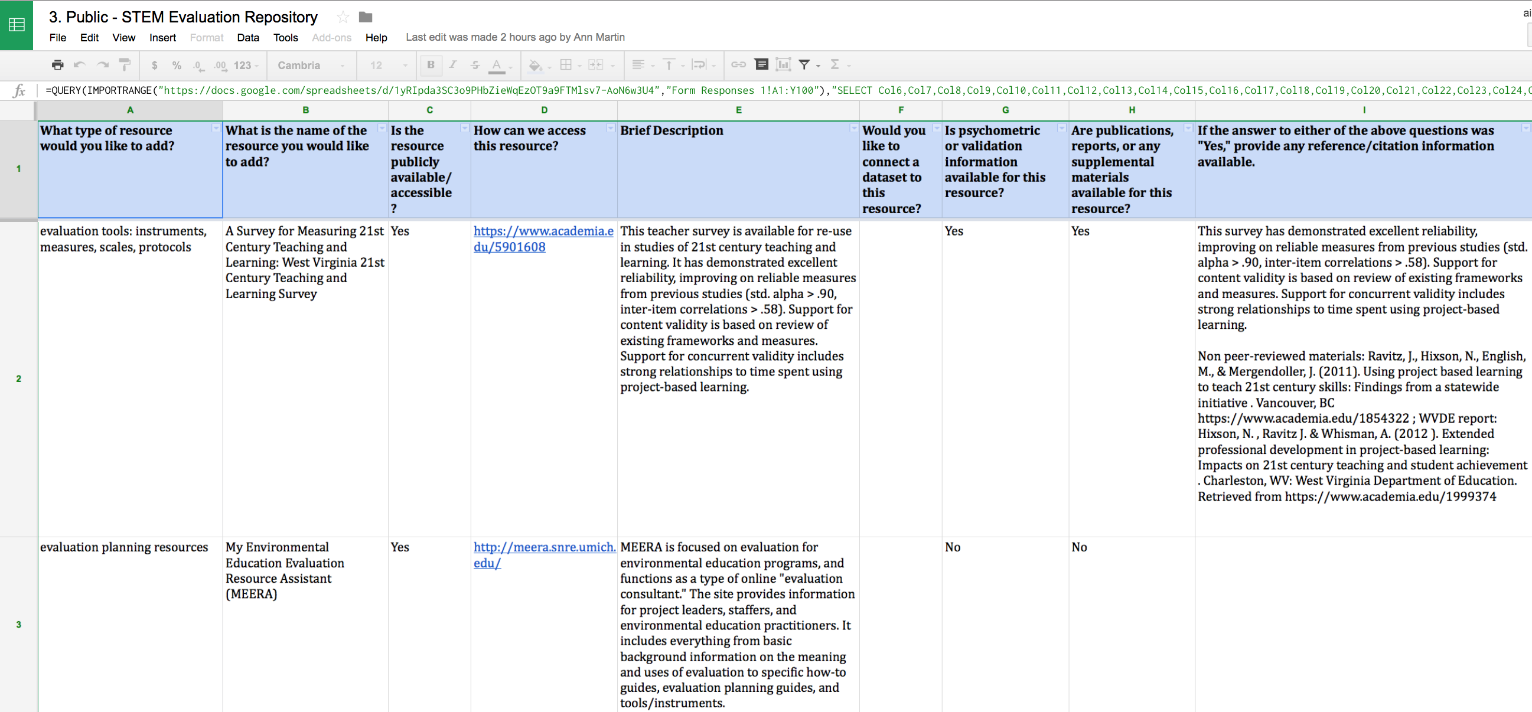The width and height of the screenshot is (1532, 712).
Task: Select row 2 header
Action: point(18,378)
